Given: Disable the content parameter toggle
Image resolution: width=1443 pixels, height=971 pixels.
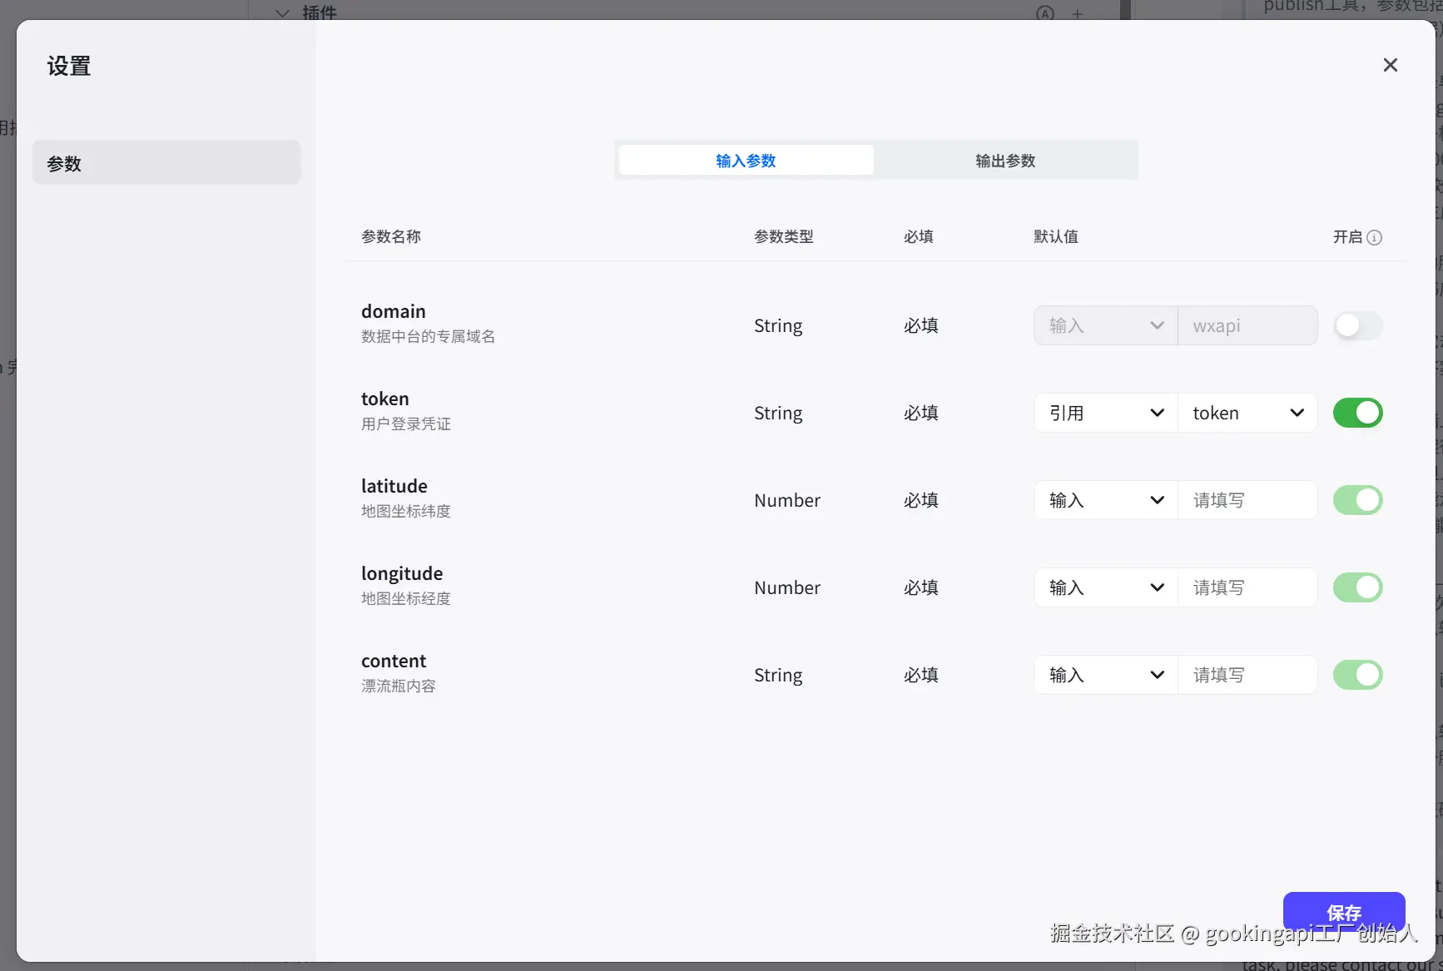Looking at the screenshot, I should tap(1357, 675).
